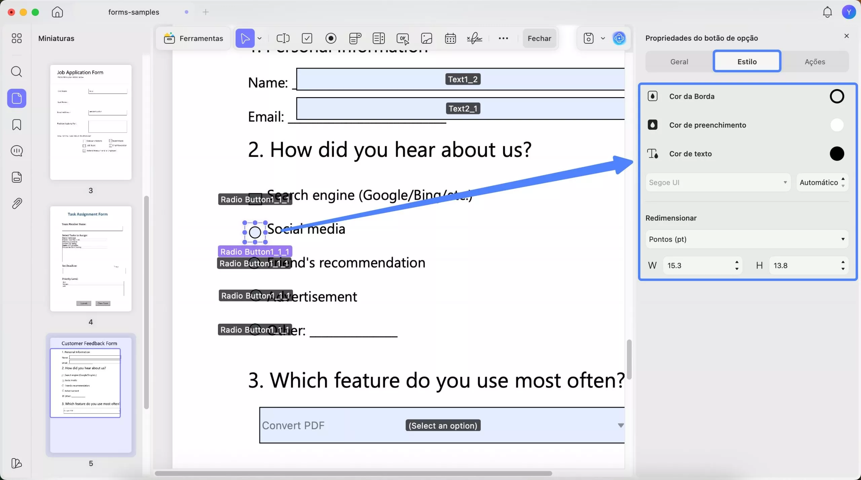Select the Advertisement radio button
This screenshot has width=861, height=480.
(256, 295)
